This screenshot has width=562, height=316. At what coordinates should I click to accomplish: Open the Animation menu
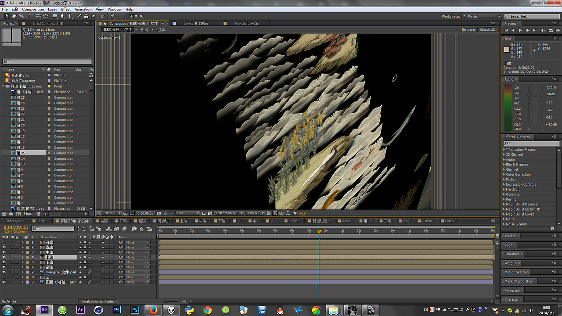[83, 9]
